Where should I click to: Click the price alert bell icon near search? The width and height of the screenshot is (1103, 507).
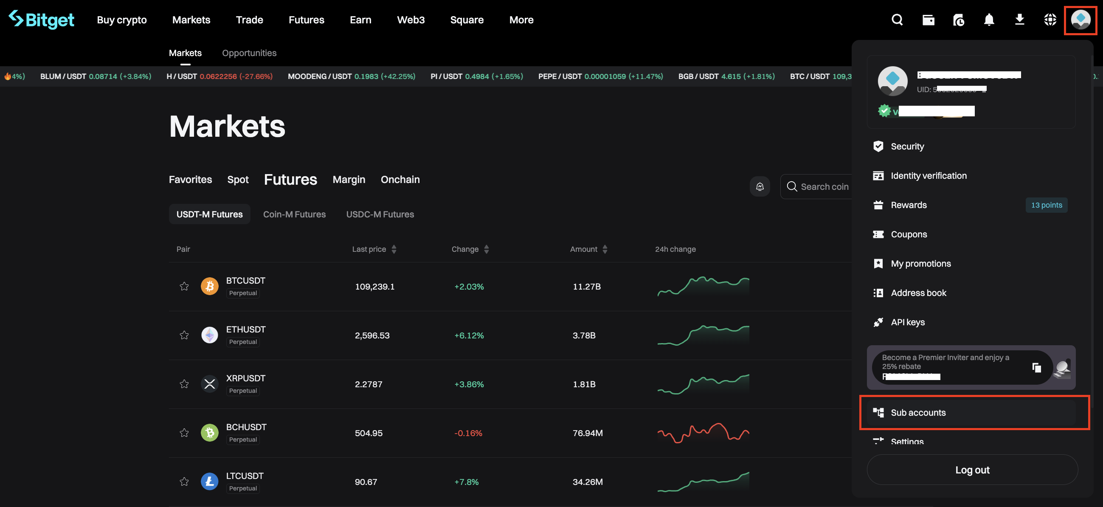pyautogui.click(x=760, y=187)
